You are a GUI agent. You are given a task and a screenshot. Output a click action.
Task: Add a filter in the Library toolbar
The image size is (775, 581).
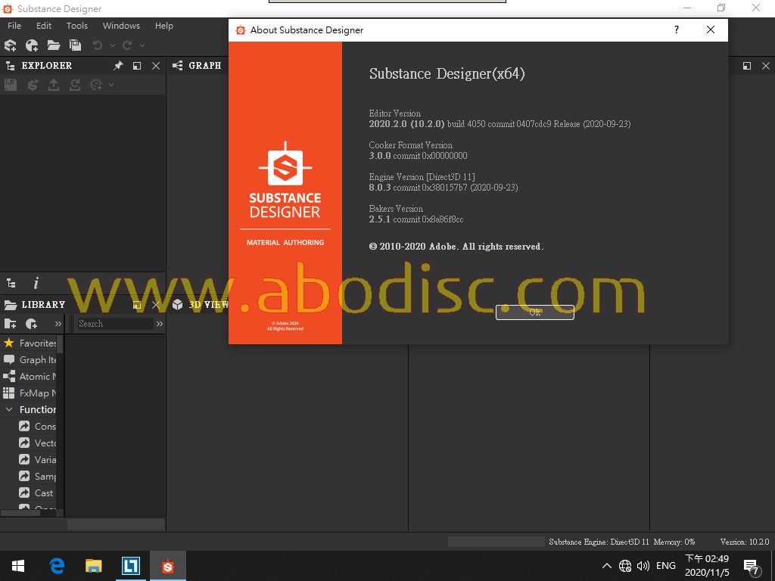(32, 324)
